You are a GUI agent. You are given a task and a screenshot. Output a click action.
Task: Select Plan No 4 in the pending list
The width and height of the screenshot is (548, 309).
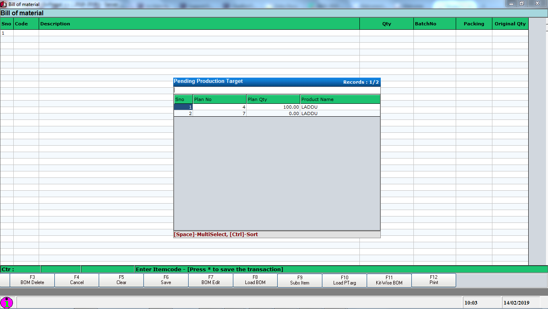[220, 107]
